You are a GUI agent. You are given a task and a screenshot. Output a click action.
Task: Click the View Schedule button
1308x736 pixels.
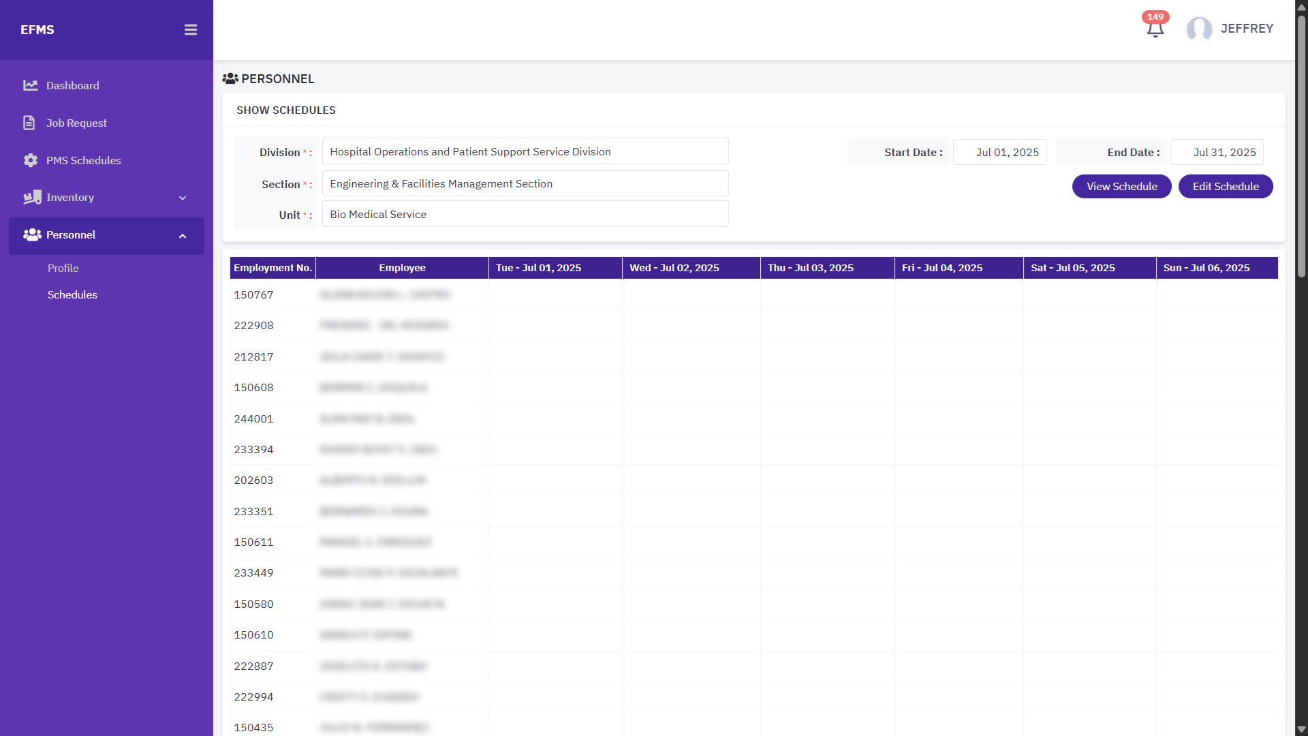point(1121,187)
